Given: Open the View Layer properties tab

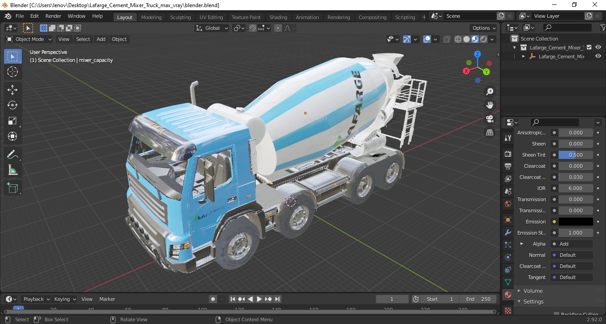Looking at the screenshot, I should [508, 178].
